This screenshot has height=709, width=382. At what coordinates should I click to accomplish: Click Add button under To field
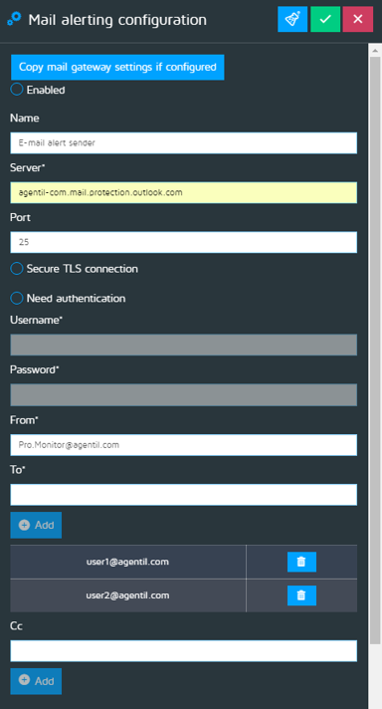point(36,525)
